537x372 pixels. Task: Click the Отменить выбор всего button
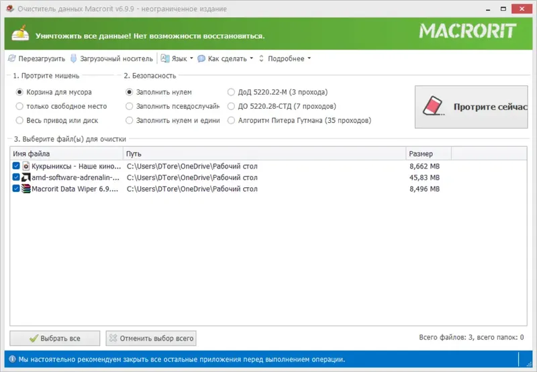point(151,338)
